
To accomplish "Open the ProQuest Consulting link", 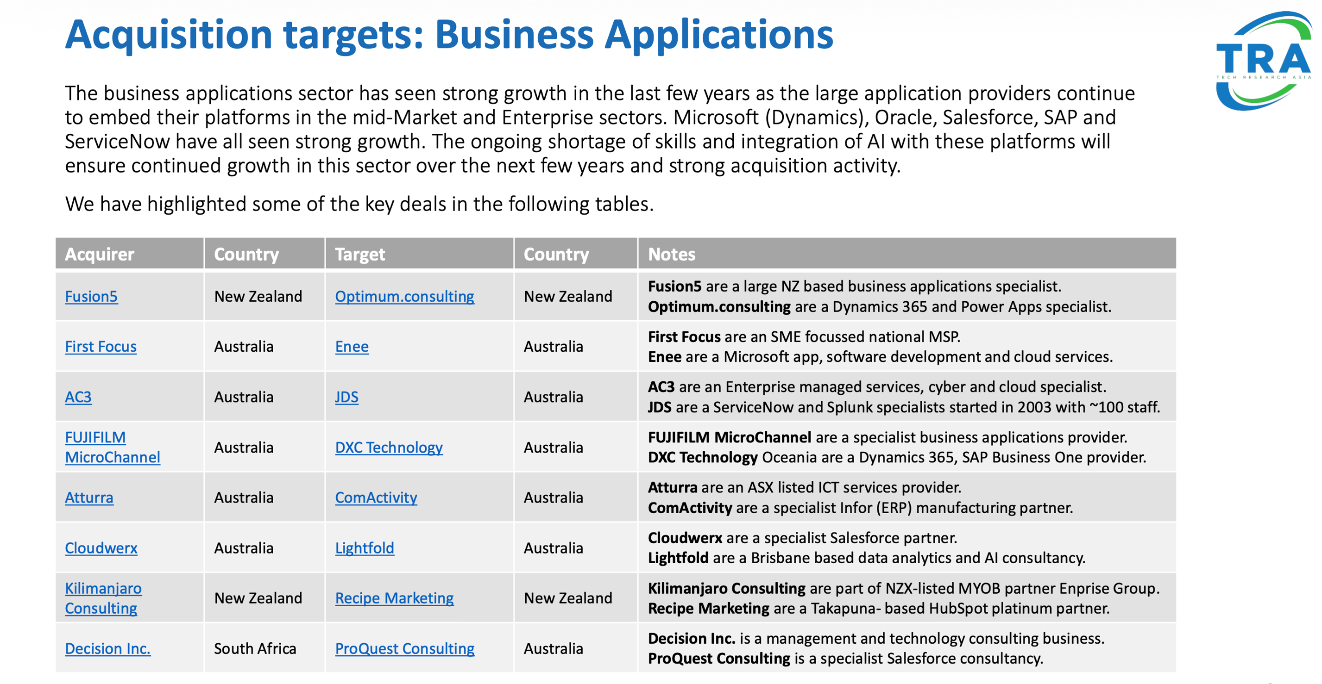I will (x=404, y=648).
